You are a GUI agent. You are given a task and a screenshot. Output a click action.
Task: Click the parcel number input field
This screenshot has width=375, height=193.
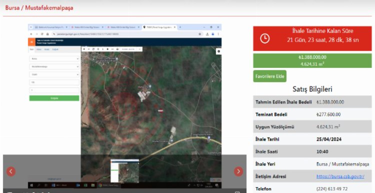tap(54, 90)
